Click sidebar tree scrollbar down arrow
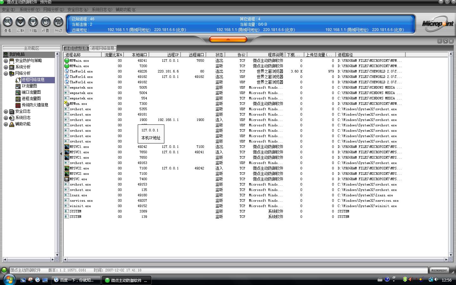The width and height of the screenshot is (456, 285). (x=57, y=255)
